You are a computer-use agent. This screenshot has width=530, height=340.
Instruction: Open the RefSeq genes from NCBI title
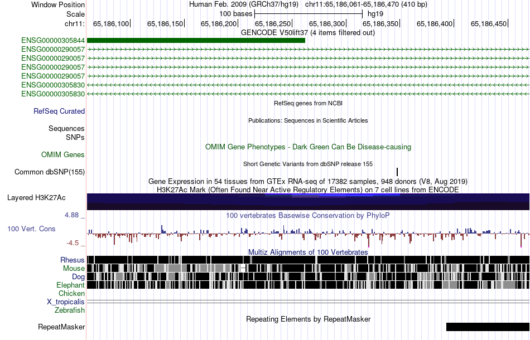308,103
